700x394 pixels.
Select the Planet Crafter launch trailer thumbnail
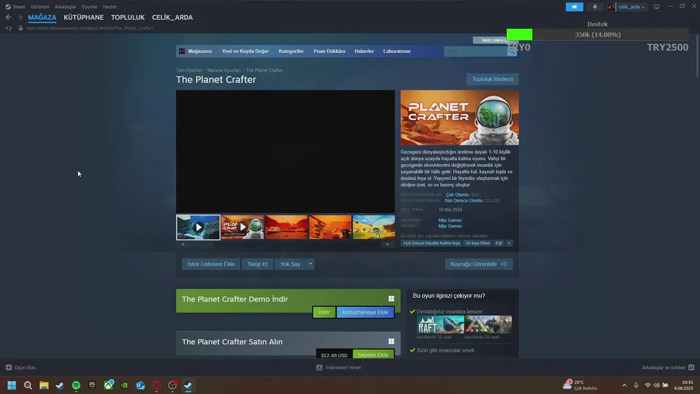(x=243, y=227)
